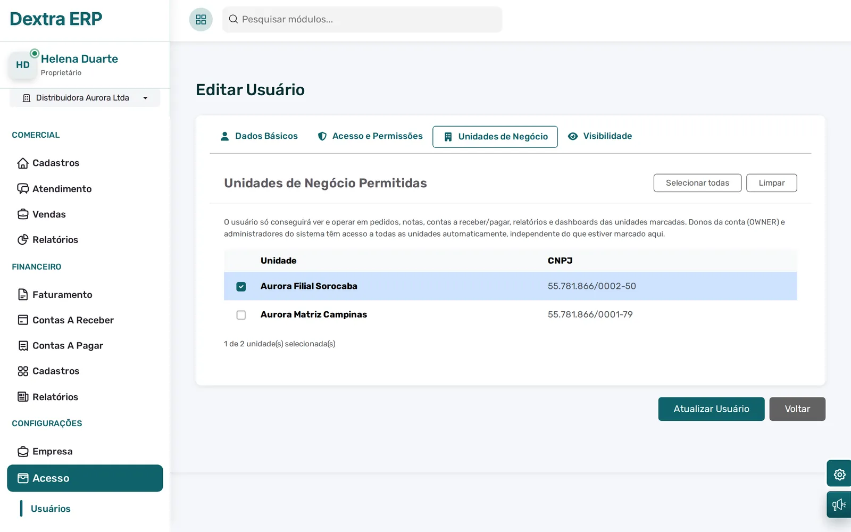Open the Acesso menu item in sidebar

click(85, 478)
